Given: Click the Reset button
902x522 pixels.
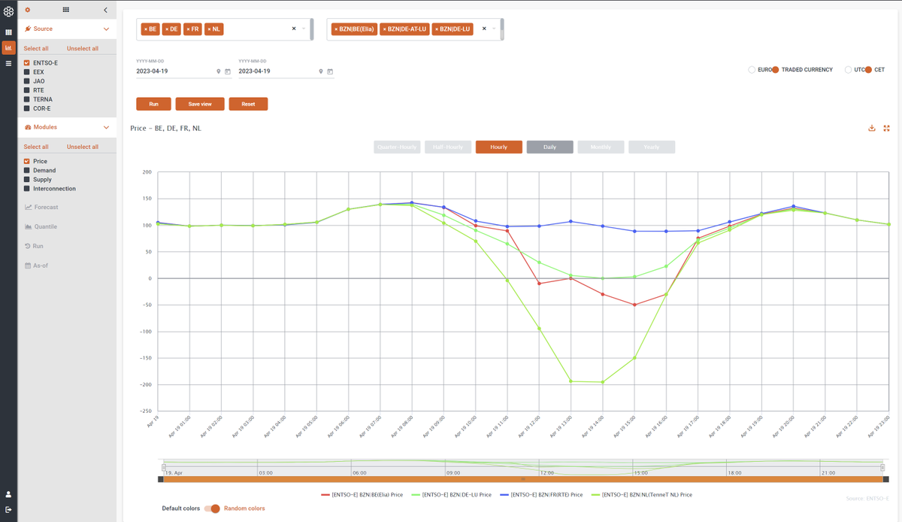Looking at the screenshot, I should pyautogui.click(x=248, y=104).
